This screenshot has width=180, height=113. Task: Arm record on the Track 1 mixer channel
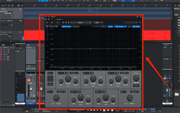point(29,80)
